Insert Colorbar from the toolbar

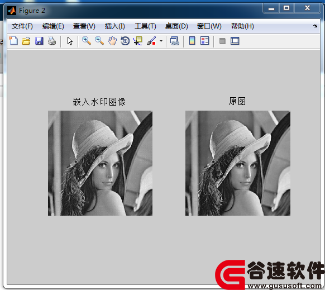(x=192, y=41)
